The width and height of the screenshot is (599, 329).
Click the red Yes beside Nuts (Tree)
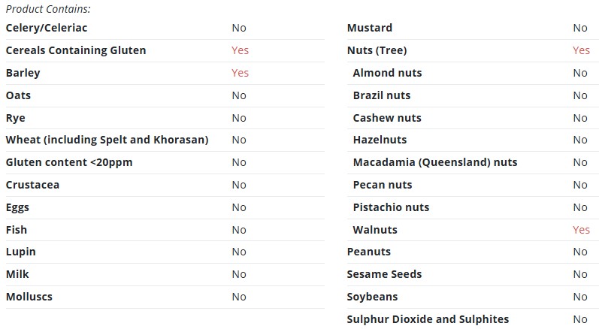[x=581, y=50]
